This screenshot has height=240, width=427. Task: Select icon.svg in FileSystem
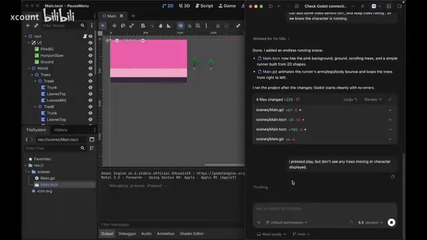(45, 191)
